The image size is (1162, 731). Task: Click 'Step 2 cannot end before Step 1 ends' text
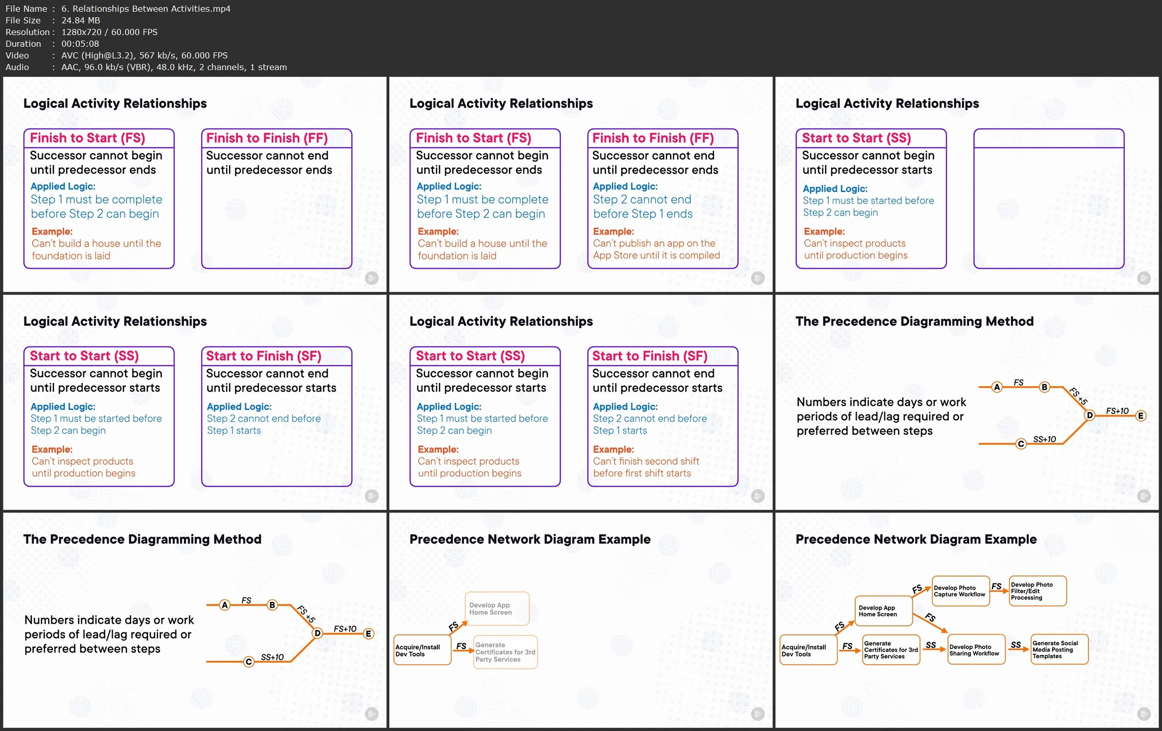[x=642, y=206]
